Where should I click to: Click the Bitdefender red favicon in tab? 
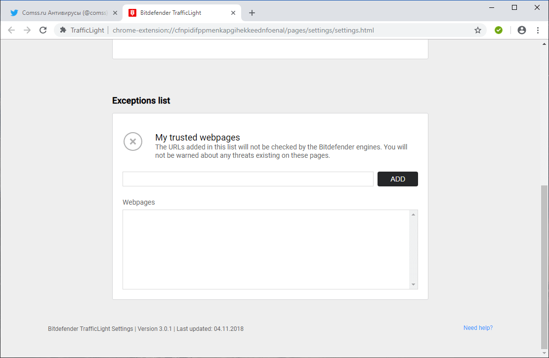click(x=132, y=13)
